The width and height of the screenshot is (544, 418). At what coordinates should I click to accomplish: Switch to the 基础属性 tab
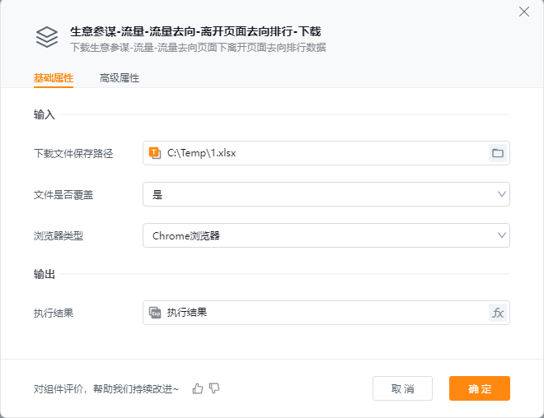tap(54, 78)
